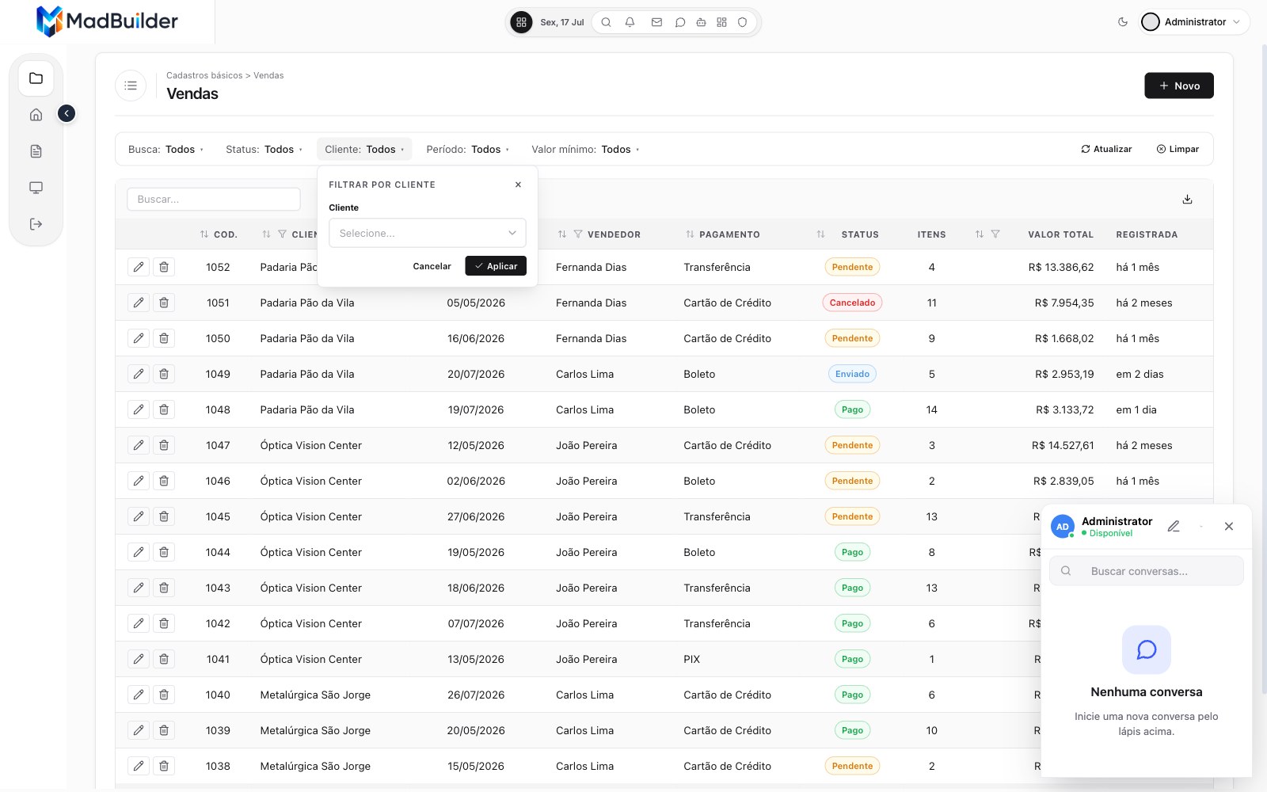1267x792 pixels.
Task: Delete sale 1051 with trash icon
Action: click(164, 303)
